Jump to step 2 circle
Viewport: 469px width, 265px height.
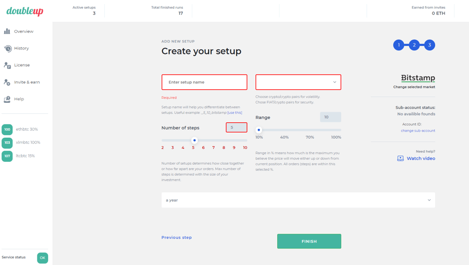point(414,45)
